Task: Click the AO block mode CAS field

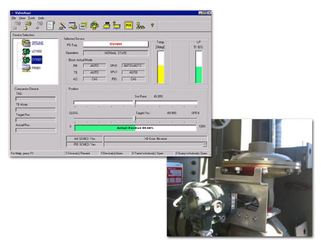Action: tap(94, 79)
